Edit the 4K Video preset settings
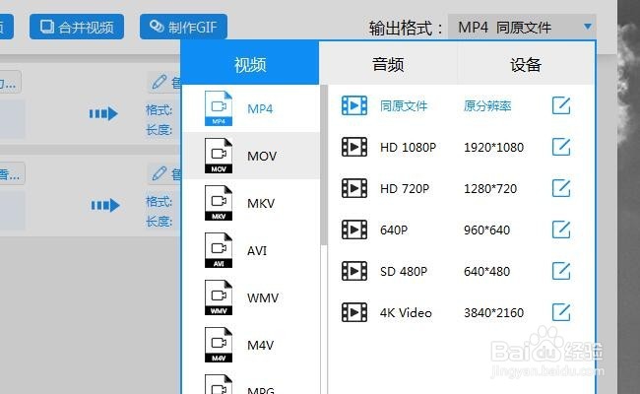 (561, 312)
